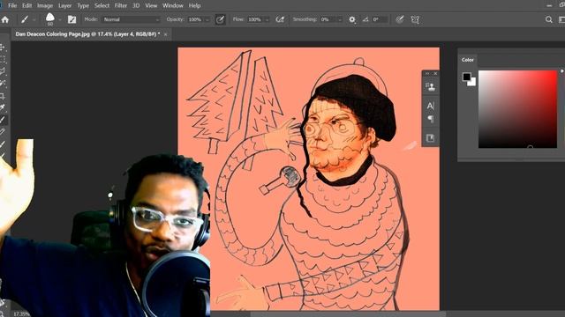The image size is (565, 317).
Task: Open smoothing options gear
Action: coord(352,19)
